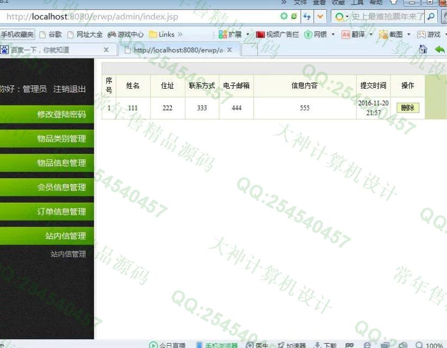Open the 网址大全 bookmark

85,35
